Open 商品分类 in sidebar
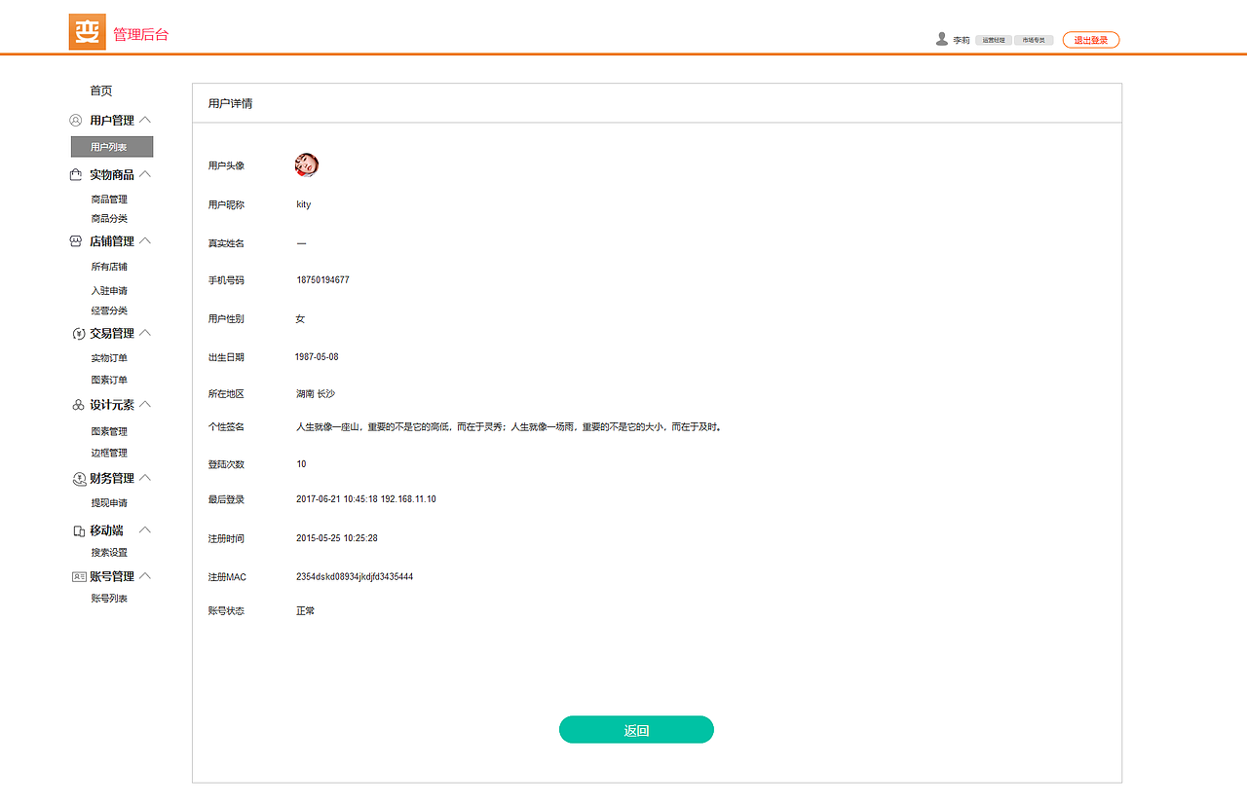Screen dimensions: 1247x803 pyautogui.click(x=109, y=219)
